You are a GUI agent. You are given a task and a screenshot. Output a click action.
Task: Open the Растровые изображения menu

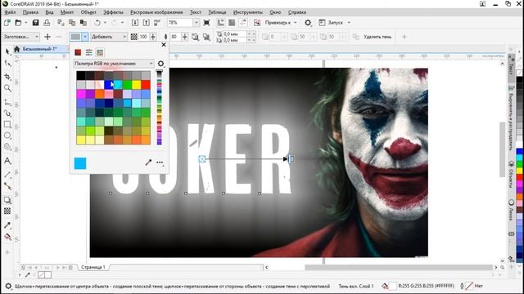156,12
